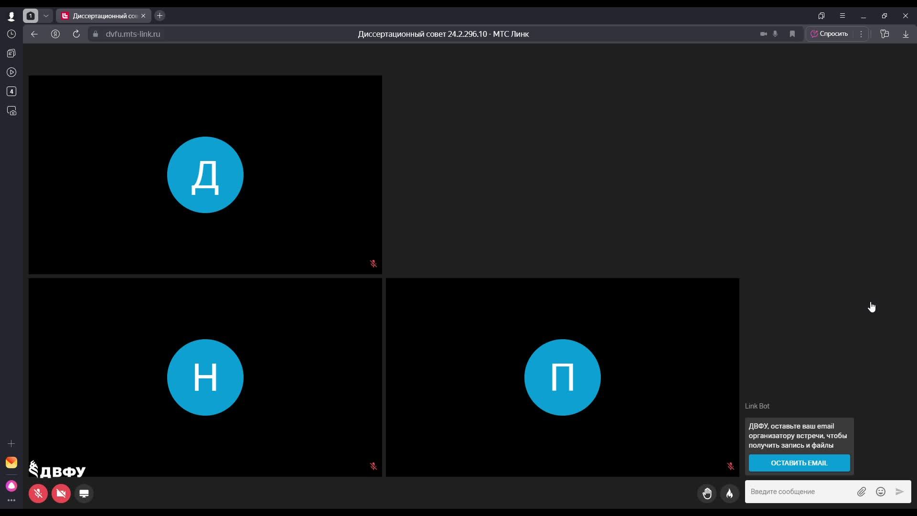Image resolution: width=917 pixels, height=516 pixels.
Task: Start screen sharing with monitor icon
Action: pos(84,494)
